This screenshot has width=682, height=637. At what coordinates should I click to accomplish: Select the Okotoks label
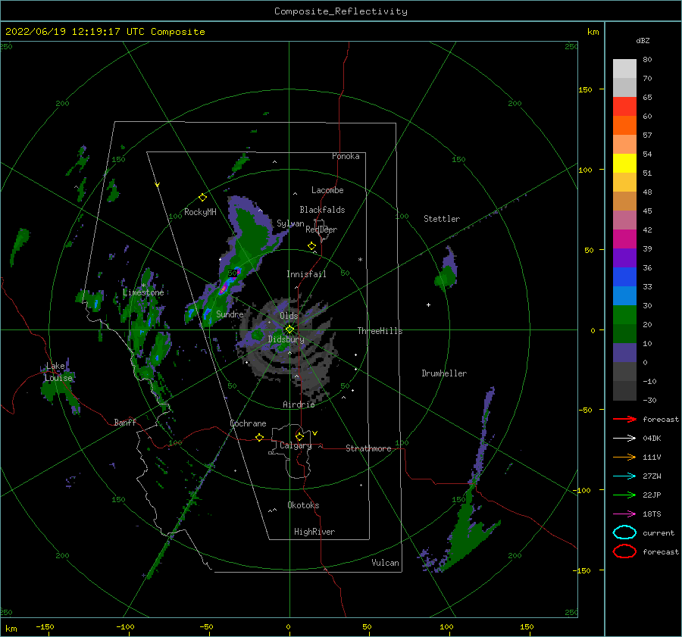pyautogui.click(x=304, y=505)
